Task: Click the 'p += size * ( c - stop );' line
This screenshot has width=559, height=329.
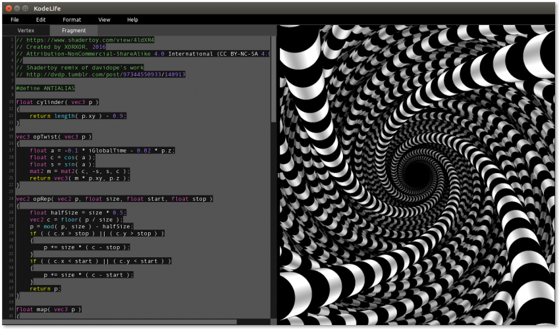Action: [x=87, y=247]
